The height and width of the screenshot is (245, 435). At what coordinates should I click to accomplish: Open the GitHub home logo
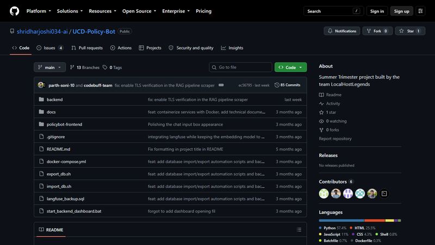click(x=15, y=11)
